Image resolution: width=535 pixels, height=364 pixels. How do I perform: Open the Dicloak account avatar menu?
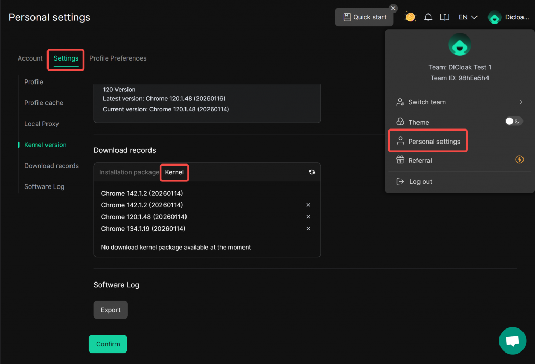(x=495, y=17)
